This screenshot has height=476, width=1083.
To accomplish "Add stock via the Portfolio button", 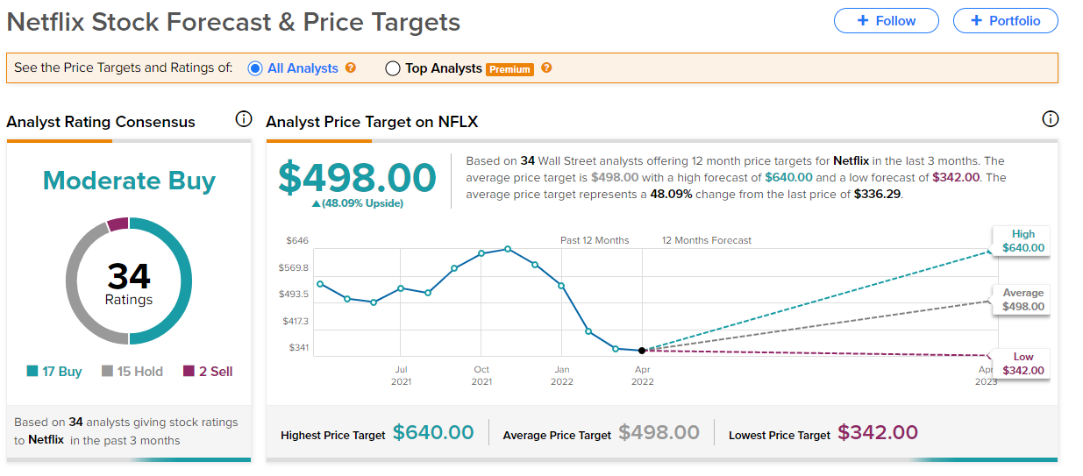I will (1005, 21).
